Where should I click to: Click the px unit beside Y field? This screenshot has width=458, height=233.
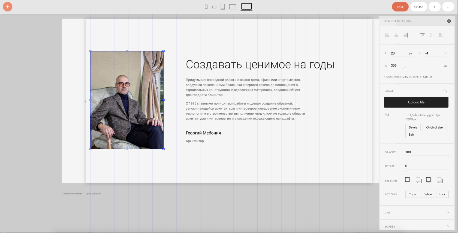(x=445, y=53)
